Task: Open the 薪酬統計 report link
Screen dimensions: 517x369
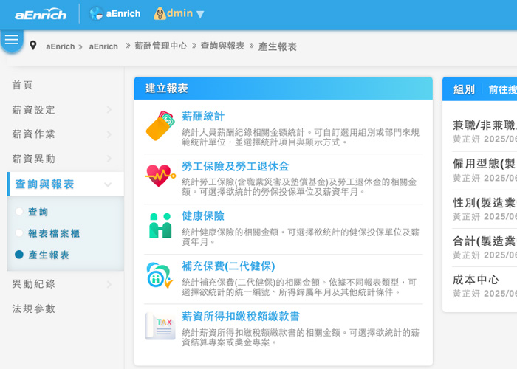Action: pyautogui.click(x=203, y=116)
